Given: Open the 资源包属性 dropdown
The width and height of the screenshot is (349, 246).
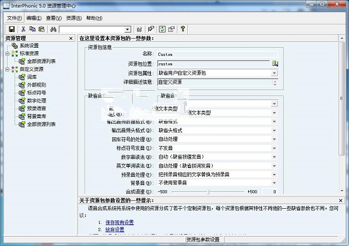Looking at the screenshot, I should (274, 73).
